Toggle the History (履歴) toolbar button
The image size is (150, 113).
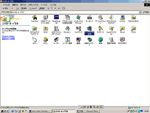(42, 8)
